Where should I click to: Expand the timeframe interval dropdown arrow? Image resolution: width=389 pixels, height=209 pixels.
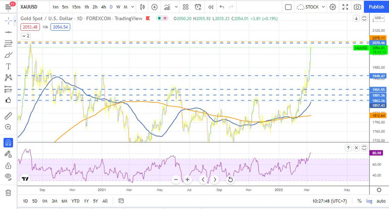click(132, 7)
